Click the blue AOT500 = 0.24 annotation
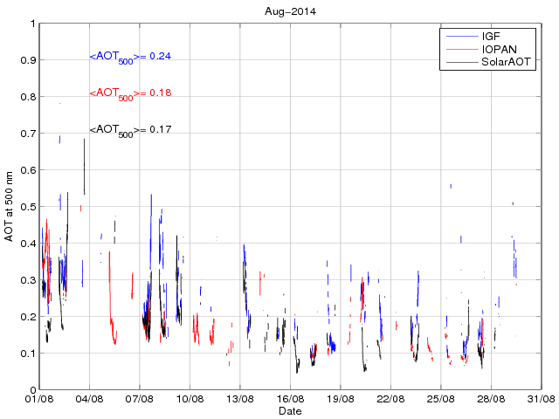559x419 pixels. 130,57
